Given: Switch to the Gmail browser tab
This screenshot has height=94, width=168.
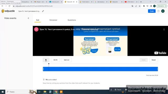Looking at the screenshot, I should point(41,2).
